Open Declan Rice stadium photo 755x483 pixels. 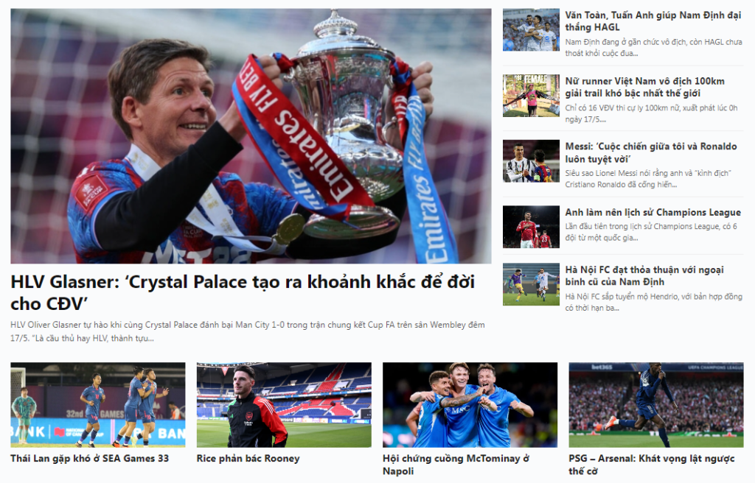pos(284,405)
